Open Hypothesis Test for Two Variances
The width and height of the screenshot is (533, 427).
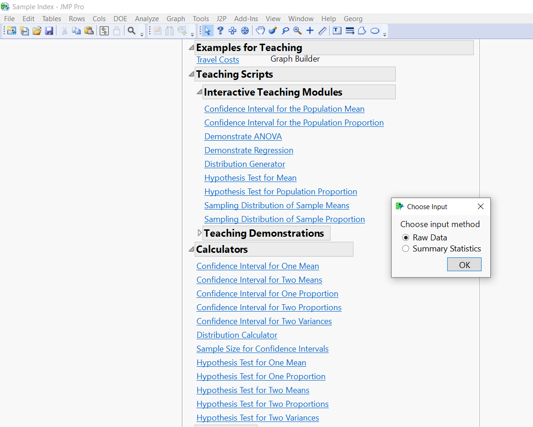click(x=258, y=418)
